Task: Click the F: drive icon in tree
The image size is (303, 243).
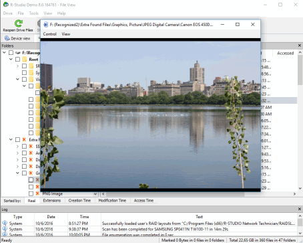Action: [17, 53]
